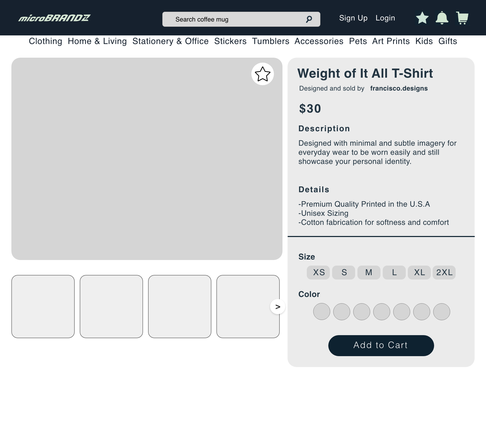486x430 pixels.
Task: Pick the first color swatch
Action: coord(321,312)
